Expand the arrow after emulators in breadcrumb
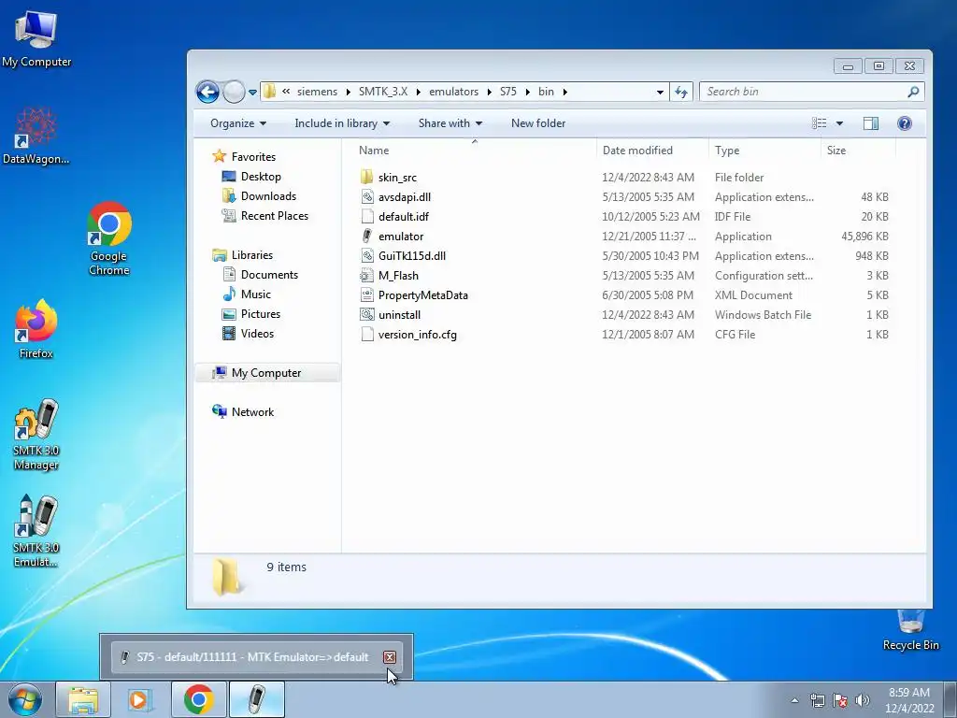The width and height of the screenshot is (957, 718). [x=490, y=92]
